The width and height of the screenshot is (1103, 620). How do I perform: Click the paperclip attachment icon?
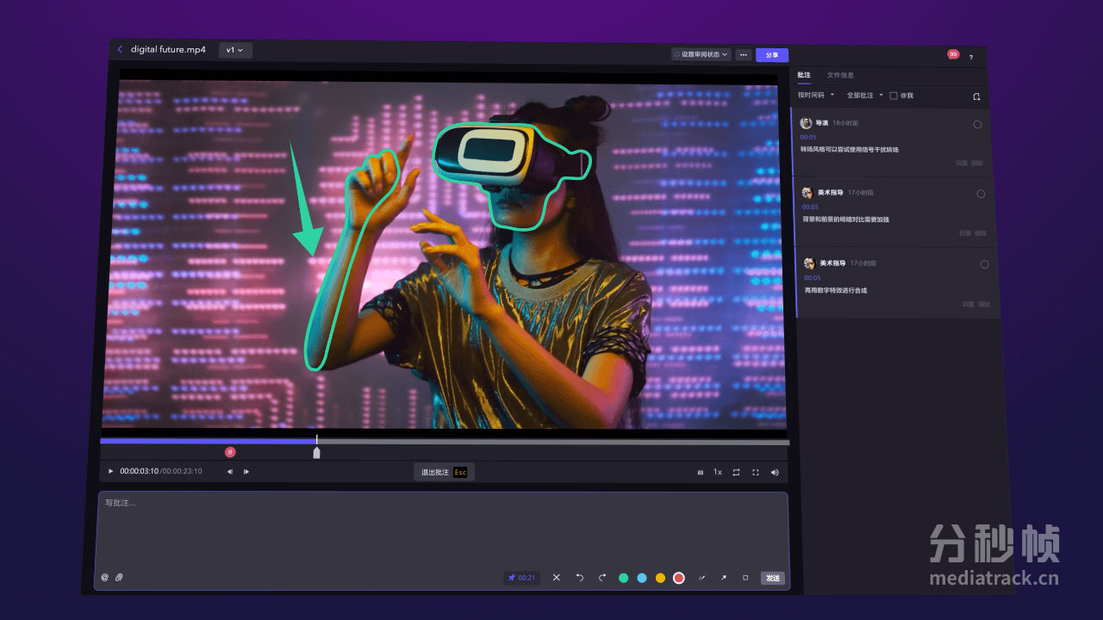pos(119,577)
